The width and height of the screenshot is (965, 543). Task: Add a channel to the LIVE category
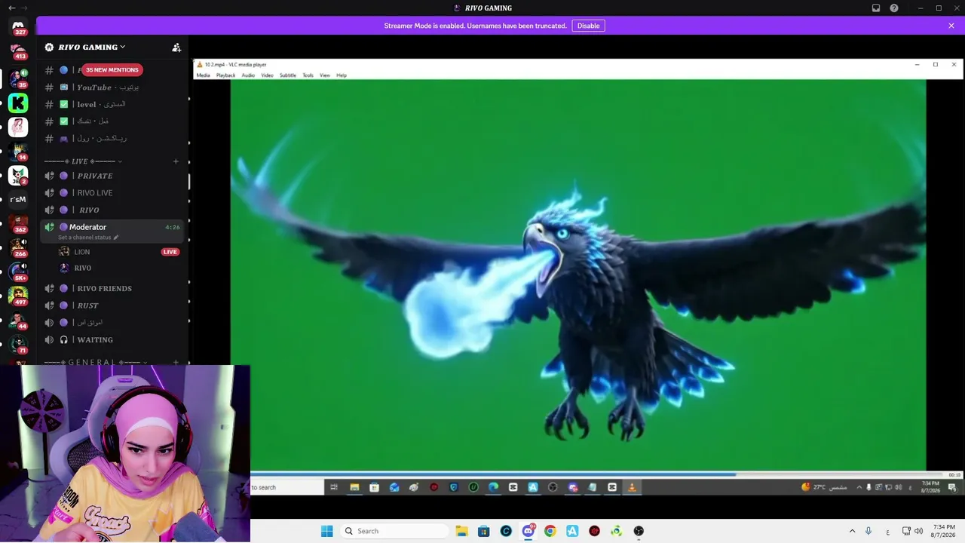[176, 161]
